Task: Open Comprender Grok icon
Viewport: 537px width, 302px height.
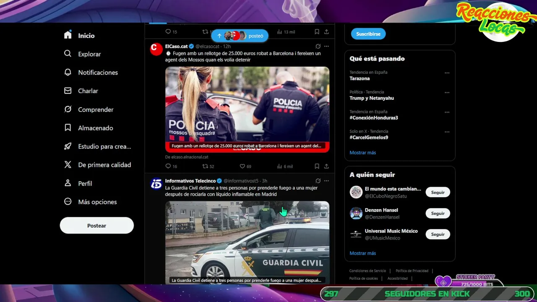Action: (68, 109)
